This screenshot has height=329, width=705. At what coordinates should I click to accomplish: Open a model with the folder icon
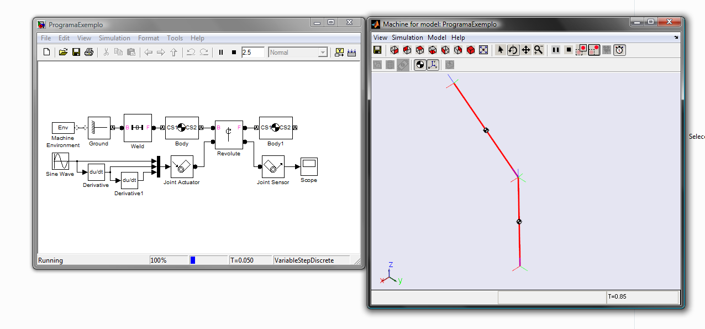[x=63, y=52]
